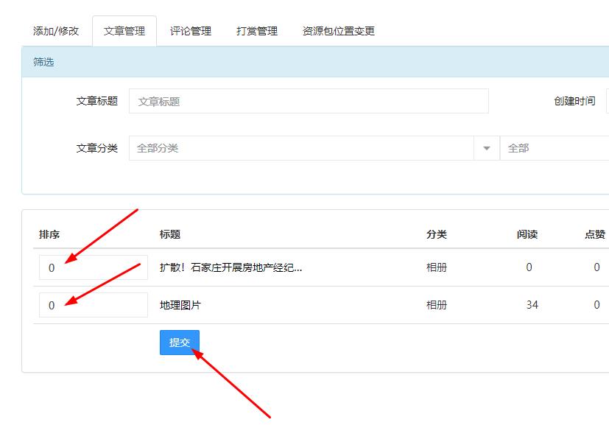
Task: Select article title 扩散！石家庄开展房地产经纪...
Action: 230,267
